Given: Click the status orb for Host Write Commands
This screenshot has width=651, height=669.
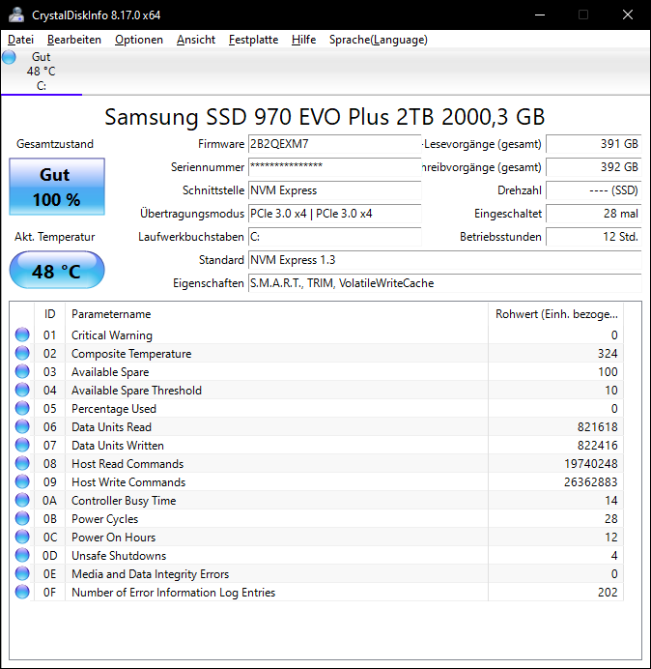Looking at the screenshot, I should pyautogui.click(x=22, y=481).
